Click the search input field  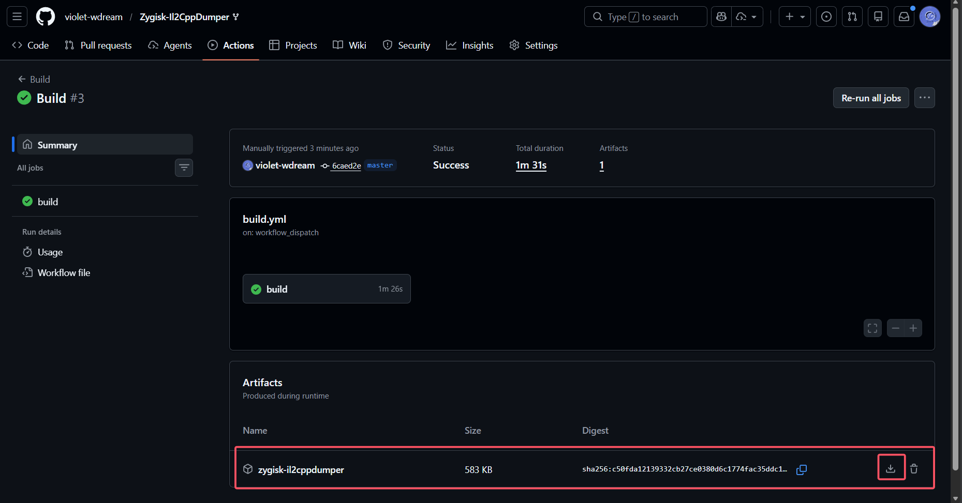click(x=645, y=17)
